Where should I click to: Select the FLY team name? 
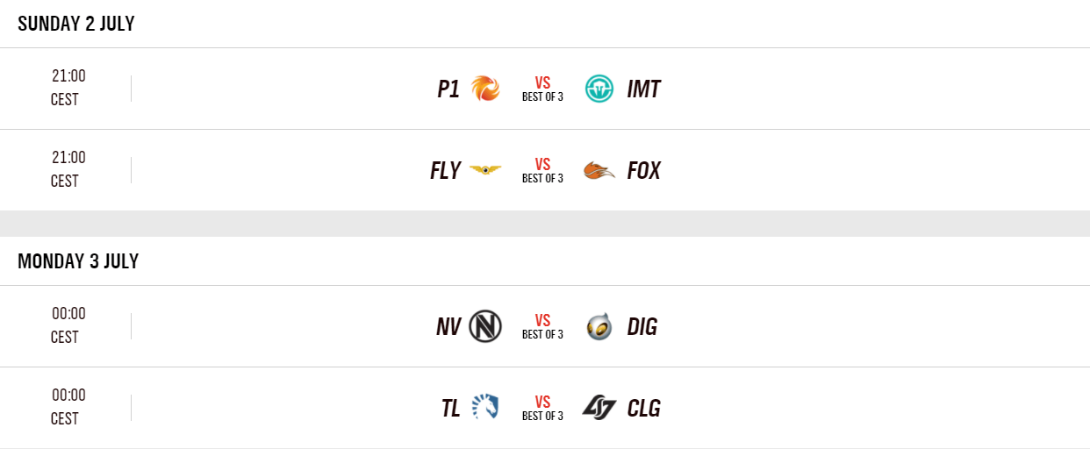(445, 170)
